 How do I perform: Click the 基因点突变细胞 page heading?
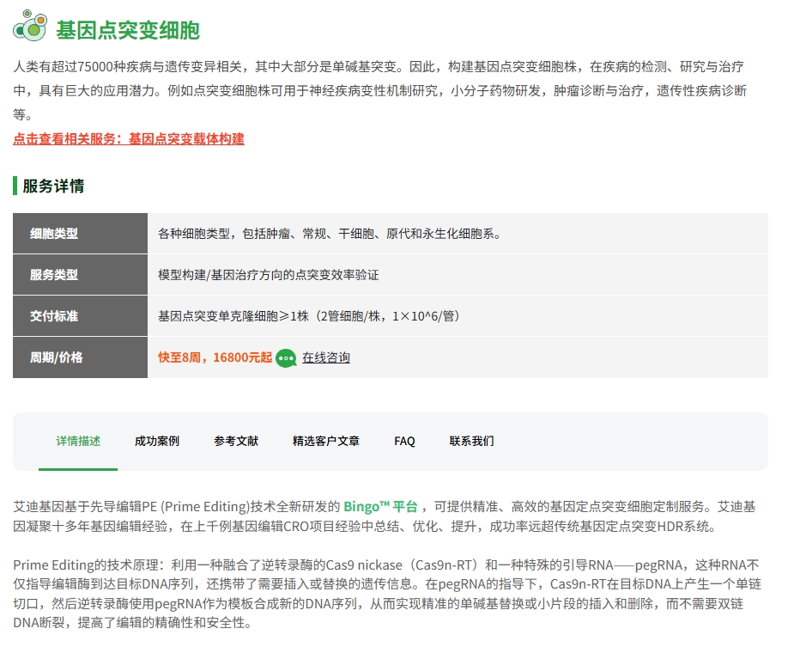click(128, 30)
